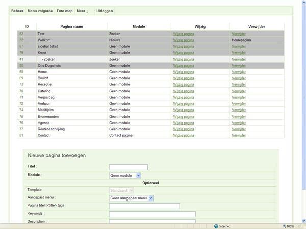
Task: Click Wijzig pagina for Verhuur
Action: click(x=184, y=104)
